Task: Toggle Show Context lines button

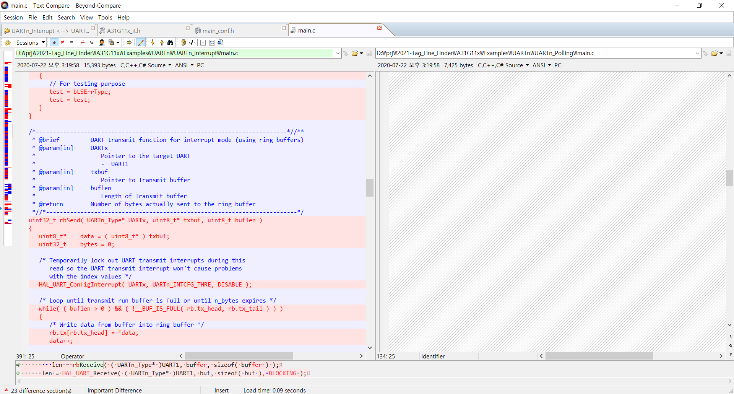Action: pyautogui.click(x=83, y=42)
